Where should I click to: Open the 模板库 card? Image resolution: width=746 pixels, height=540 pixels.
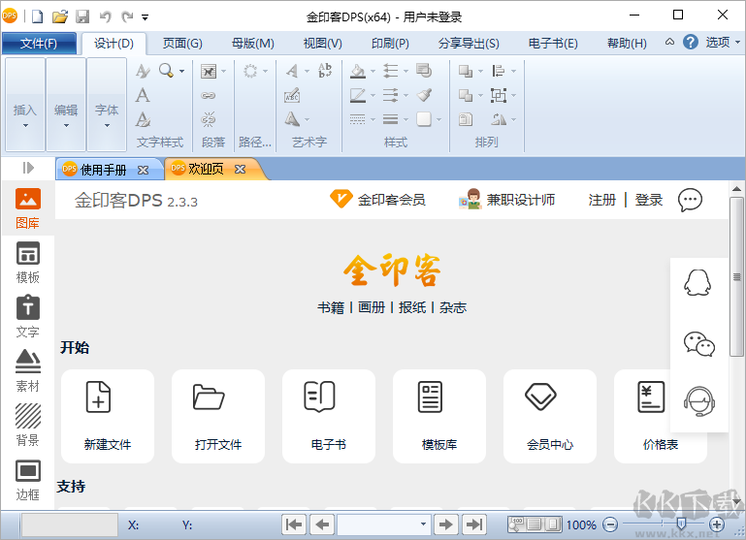[439, 417]
